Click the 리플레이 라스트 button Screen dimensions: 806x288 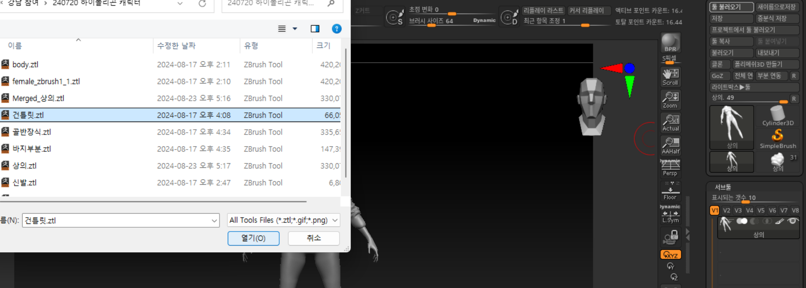[543, 11]
